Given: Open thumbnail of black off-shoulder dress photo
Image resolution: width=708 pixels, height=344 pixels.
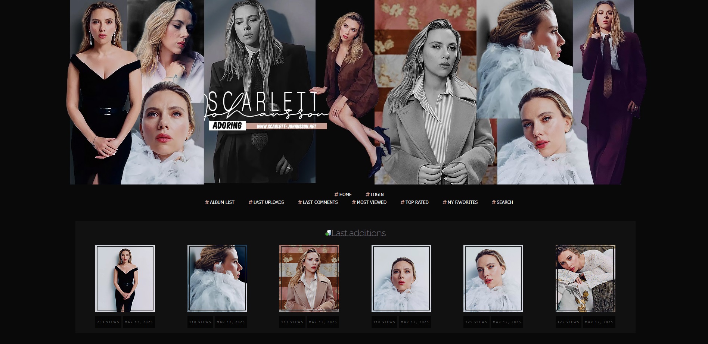Looking at the screenshot, I should (125, 278).
